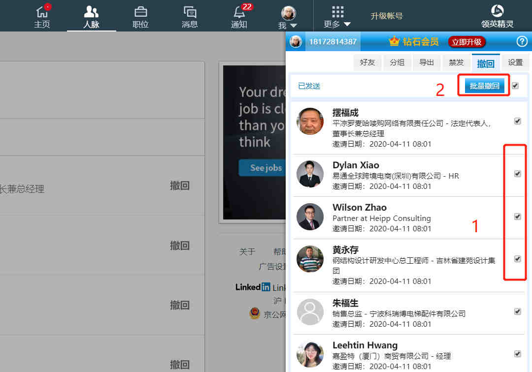The image size is (532, 372).
Task: Switch to the 设置 tab
Action: [515, 62]
